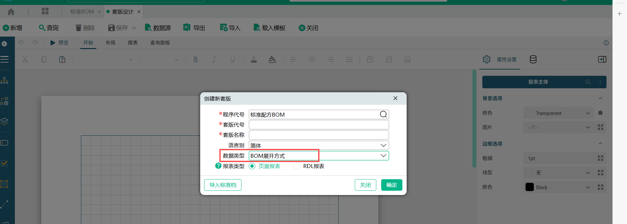
Task: Collapse the 背景选项 section
Action: (600, 98)
